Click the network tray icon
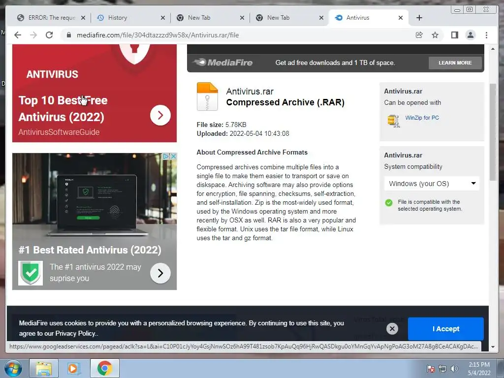 point(442,369)
